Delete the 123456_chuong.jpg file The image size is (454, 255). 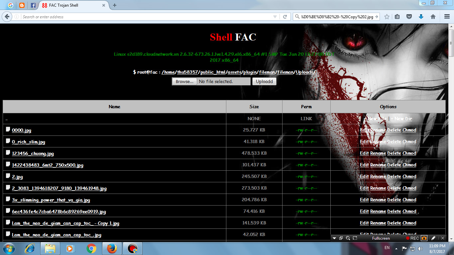point(394,153)
